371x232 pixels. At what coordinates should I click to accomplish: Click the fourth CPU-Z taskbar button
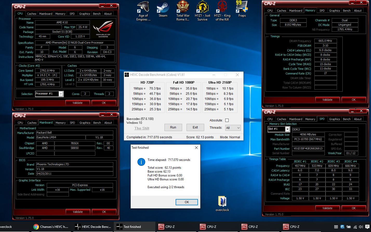tap(301, 227)
